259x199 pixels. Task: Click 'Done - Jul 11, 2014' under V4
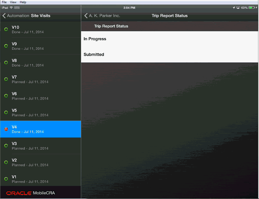point(28,132)
